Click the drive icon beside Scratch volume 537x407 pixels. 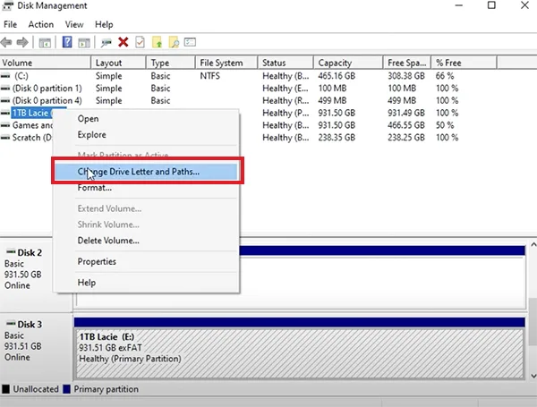click(x=5, y=137)
